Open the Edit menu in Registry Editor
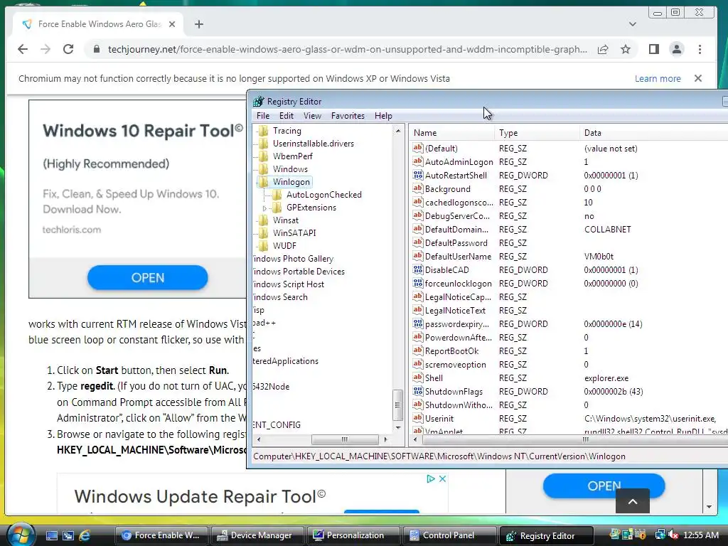The image size is (728, 546). pos(286,116)
